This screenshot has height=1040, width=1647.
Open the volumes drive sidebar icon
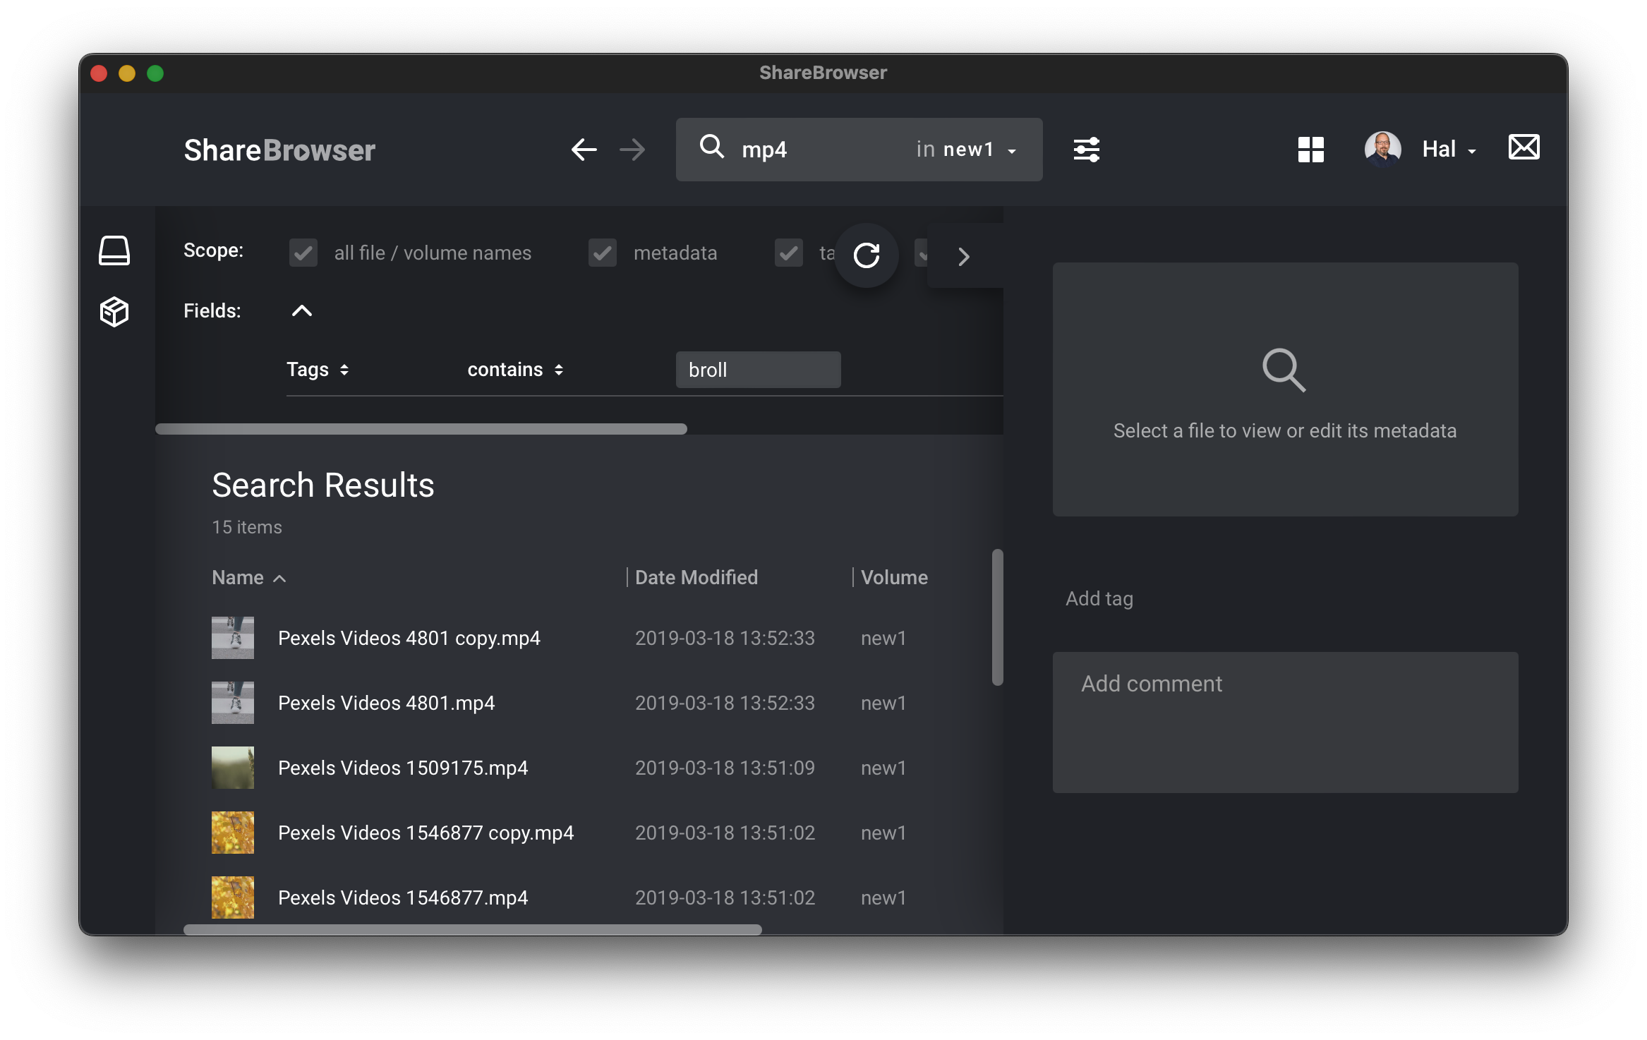tap(114, 251)
